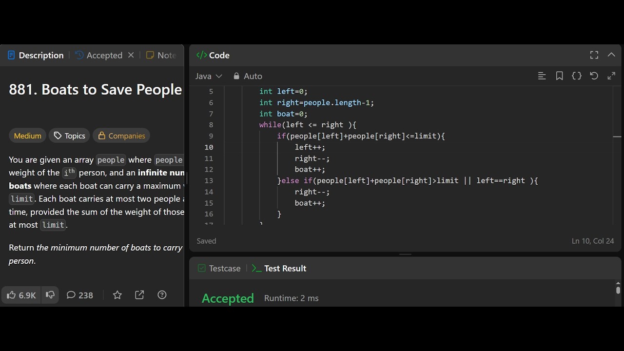Reset code with the undo arrow icon
The image size is (624, 351).
[x=594, y=76]
